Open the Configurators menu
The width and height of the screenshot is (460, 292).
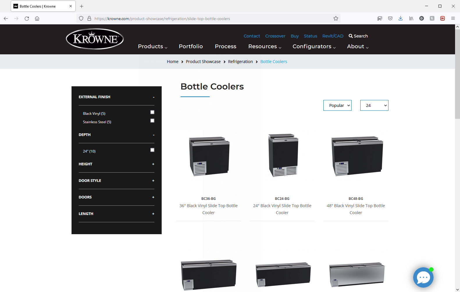coord(314,46)
